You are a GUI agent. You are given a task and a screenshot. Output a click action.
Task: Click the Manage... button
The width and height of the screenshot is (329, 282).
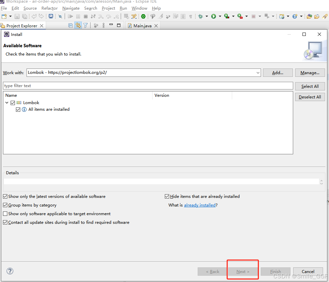point(310,73)
